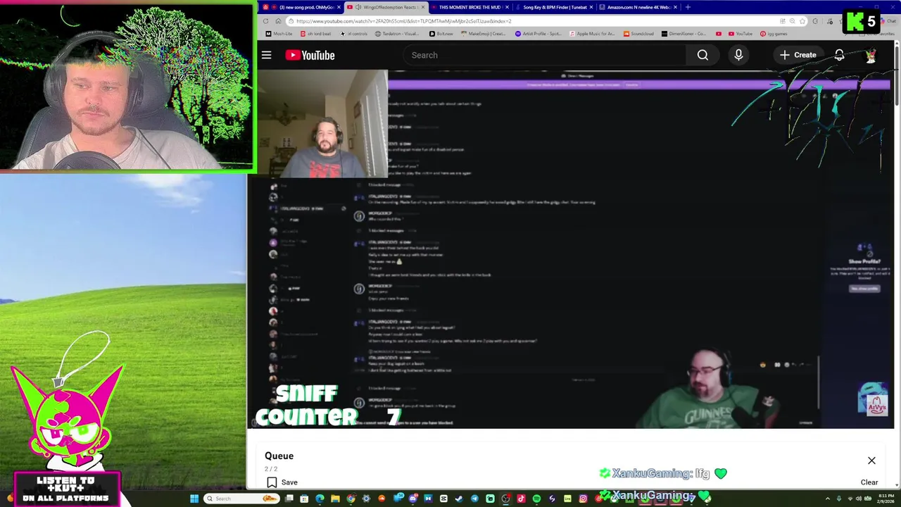Open TikTok from the taskbar
This screenshot has height=507, width=901.
[x=521, y=499]
